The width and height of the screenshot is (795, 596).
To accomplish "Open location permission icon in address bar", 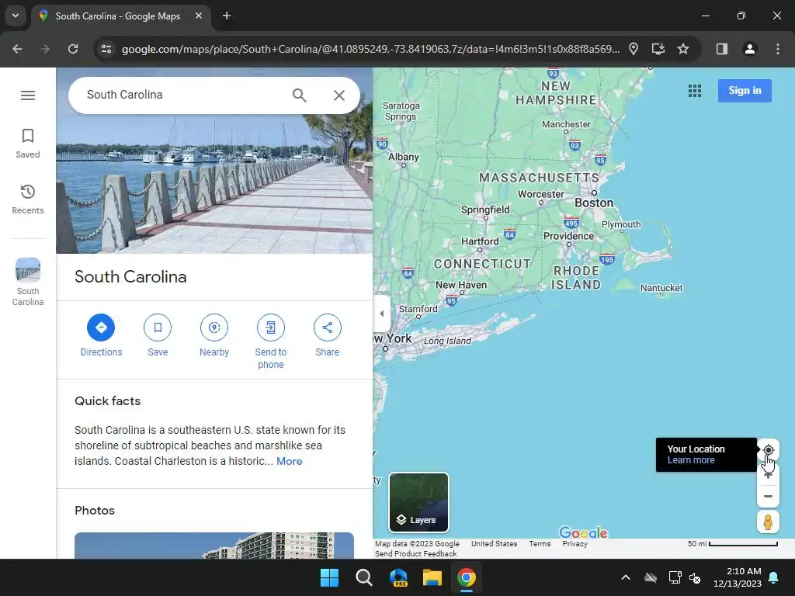I will pyautogui.click(x=634, y=49).
